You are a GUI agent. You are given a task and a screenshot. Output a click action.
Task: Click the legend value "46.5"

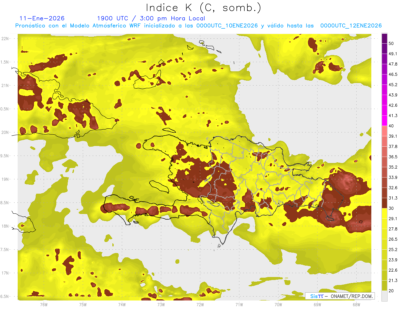pos(393,74)
